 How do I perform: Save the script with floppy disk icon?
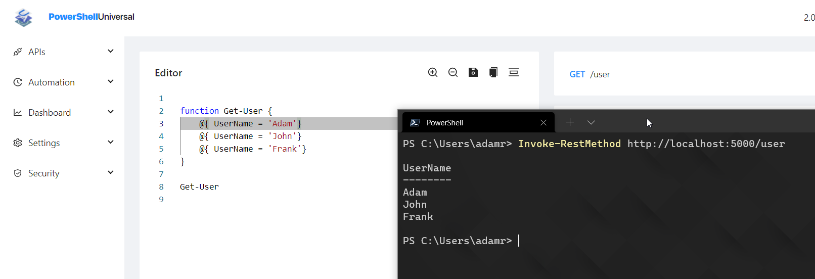point(473,72)
